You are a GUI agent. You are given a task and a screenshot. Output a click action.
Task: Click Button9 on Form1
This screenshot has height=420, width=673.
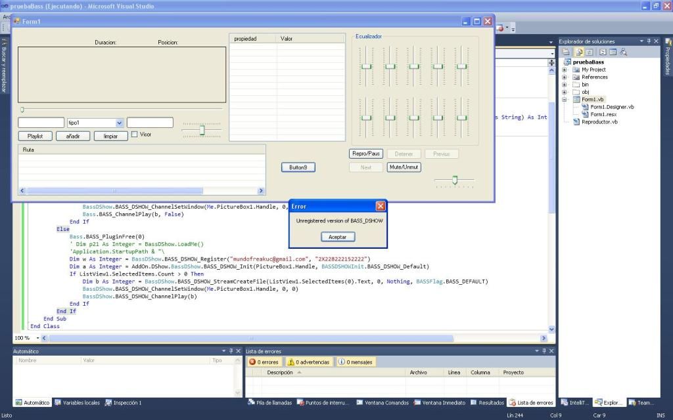pos(298,167)
